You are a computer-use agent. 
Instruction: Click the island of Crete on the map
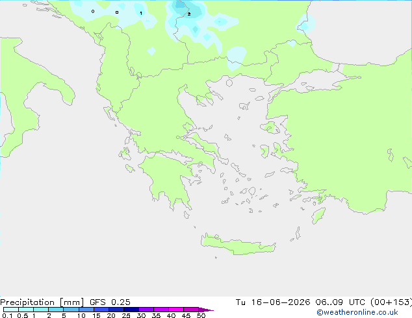(238, 244)
